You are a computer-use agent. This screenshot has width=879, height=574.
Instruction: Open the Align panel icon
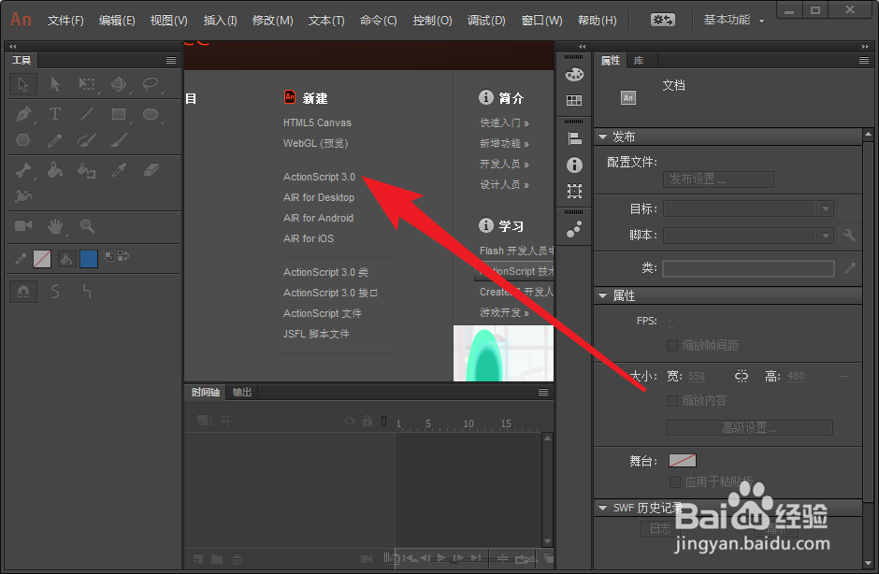(574, 138)
